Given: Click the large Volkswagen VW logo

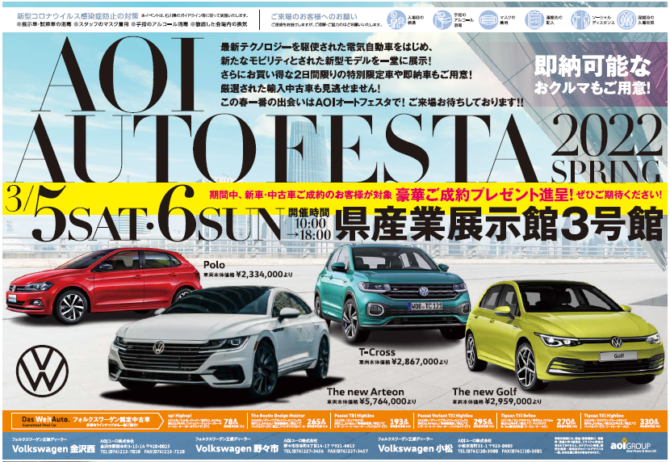Looking at the screenshot, I should (x=42, y=371).
